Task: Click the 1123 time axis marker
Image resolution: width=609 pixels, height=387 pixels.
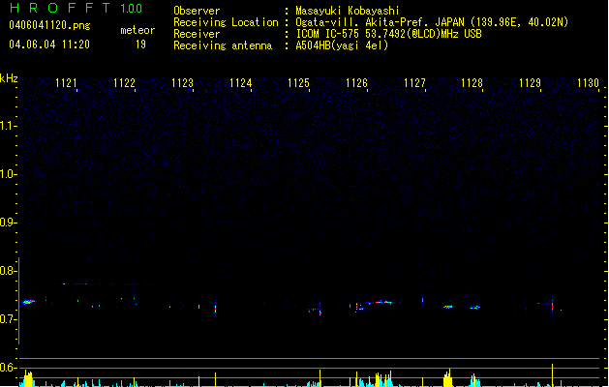Action: [182, 83]
